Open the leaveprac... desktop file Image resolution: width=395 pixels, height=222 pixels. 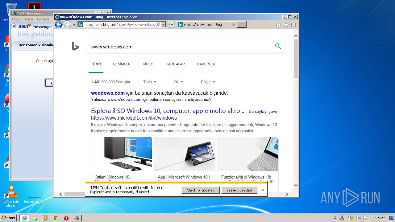(x=34, y=197)
